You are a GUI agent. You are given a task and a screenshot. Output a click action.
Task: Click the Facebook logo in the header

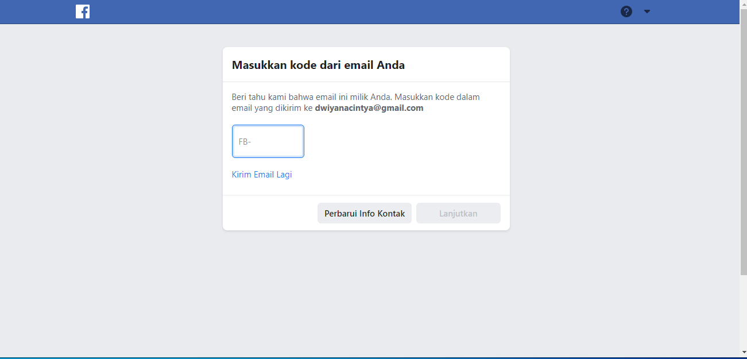point(83,11)
